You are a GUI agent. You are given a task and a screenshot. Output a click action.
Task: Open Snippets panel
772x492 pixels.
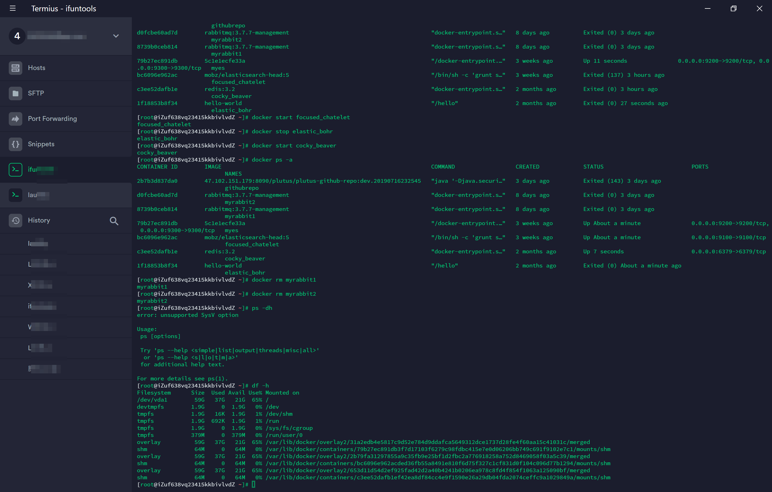click(41, 144)
